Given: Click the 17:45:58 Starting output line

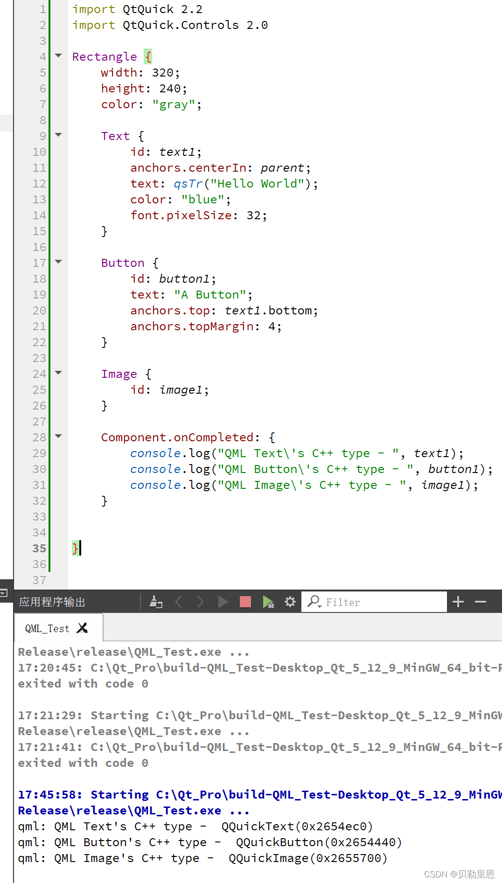Looking at the screenshot, I should [259, 795].
